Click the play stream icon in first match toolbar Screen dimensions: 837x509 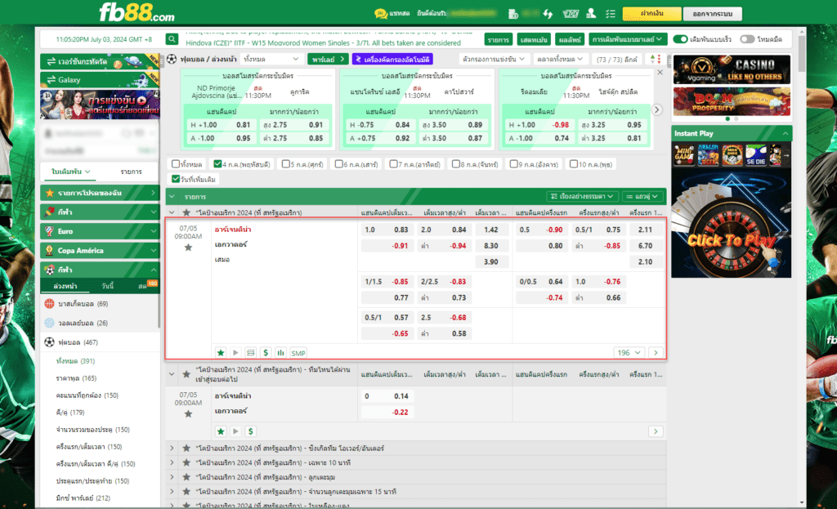click(x=235, y=353)
